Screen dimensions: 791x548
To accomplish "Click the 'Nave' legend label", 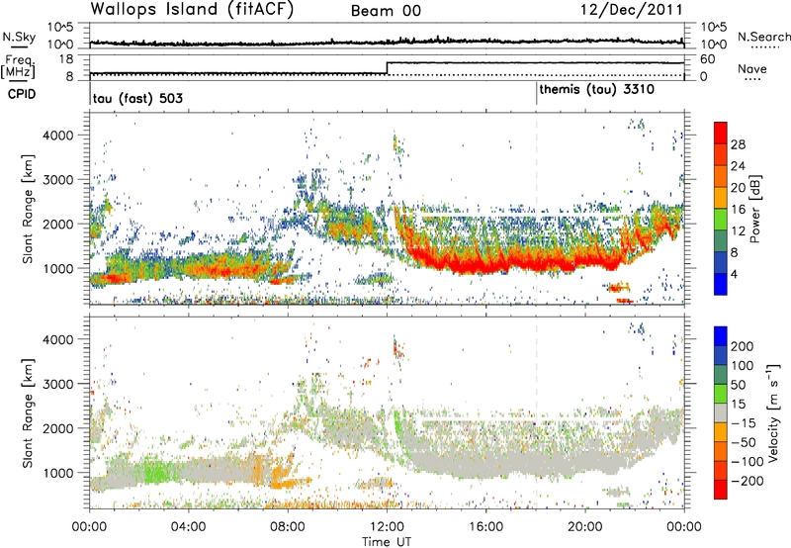I will 752,69.
